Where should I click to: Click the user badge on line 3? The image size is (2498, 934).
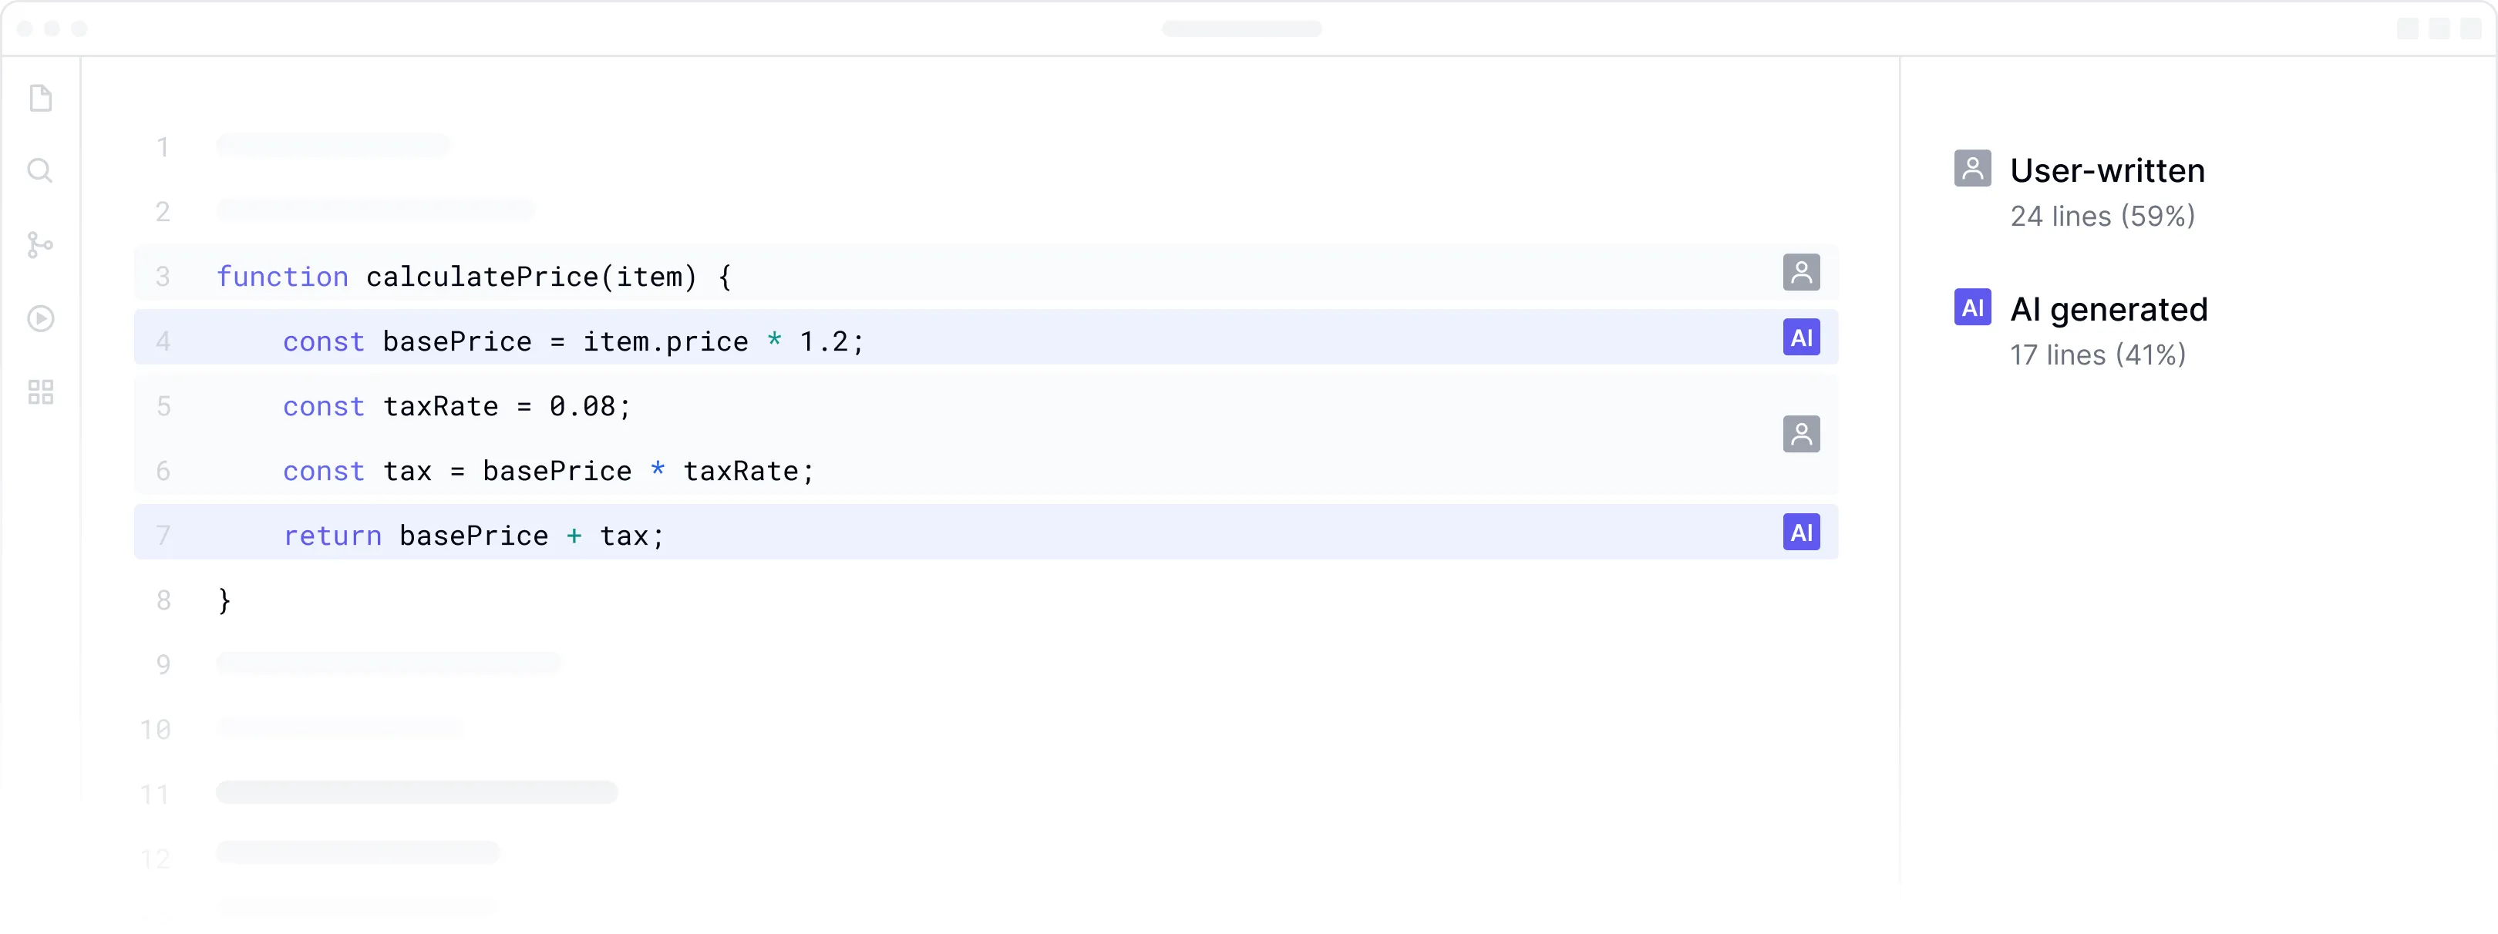click(x=1801, y=274)
